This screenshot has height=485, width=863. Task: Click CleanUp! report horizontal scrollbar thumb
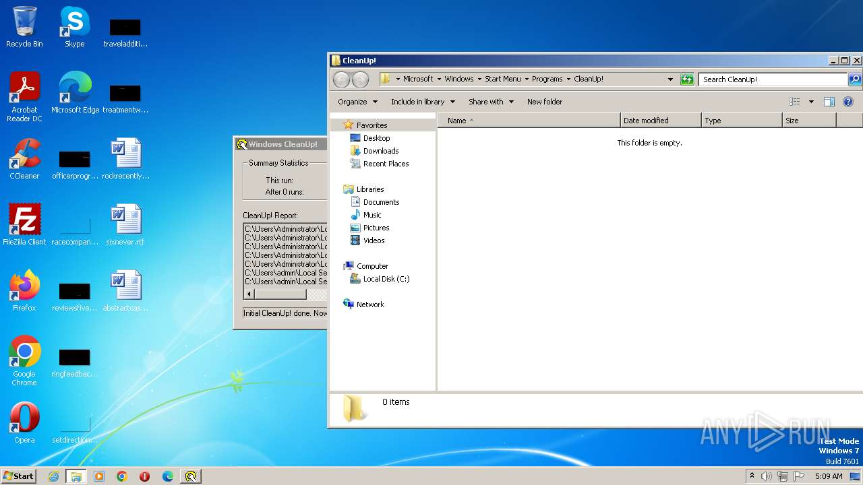[x=280, y=294]
